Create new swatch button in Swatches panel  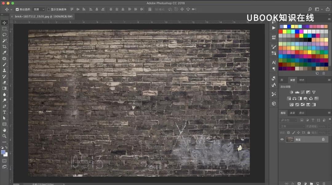click(x=317, y=74)
